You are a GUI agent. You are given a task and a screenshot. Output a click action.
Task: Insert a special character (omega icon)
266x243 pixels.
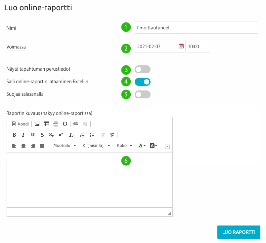pyautogui.click(x=65, y=124)
